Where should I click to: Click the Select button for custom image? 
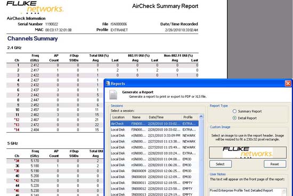point(221,164)
